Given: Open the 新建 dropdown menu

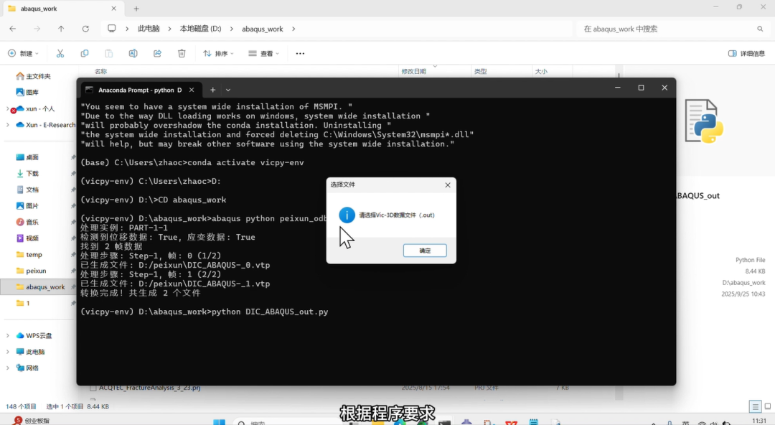Looking at the screenshot, I should pyautogui.click(x=23, y=54).
